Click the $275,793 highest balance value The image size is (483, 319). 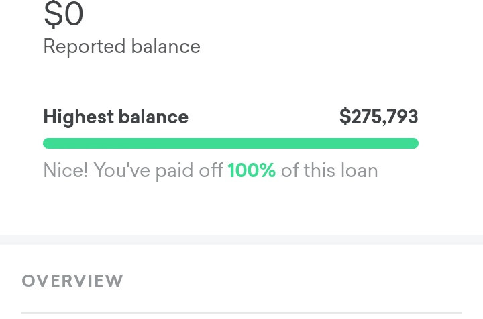pos(378,117)
